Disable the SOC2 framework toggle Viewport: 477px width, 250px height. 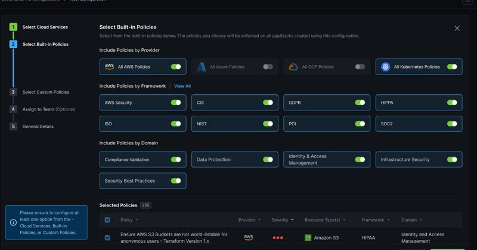coord(452,124)
